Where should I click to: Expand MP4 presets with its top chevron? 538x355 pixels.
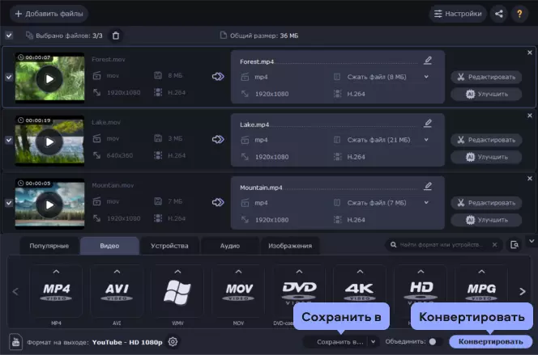56,272
